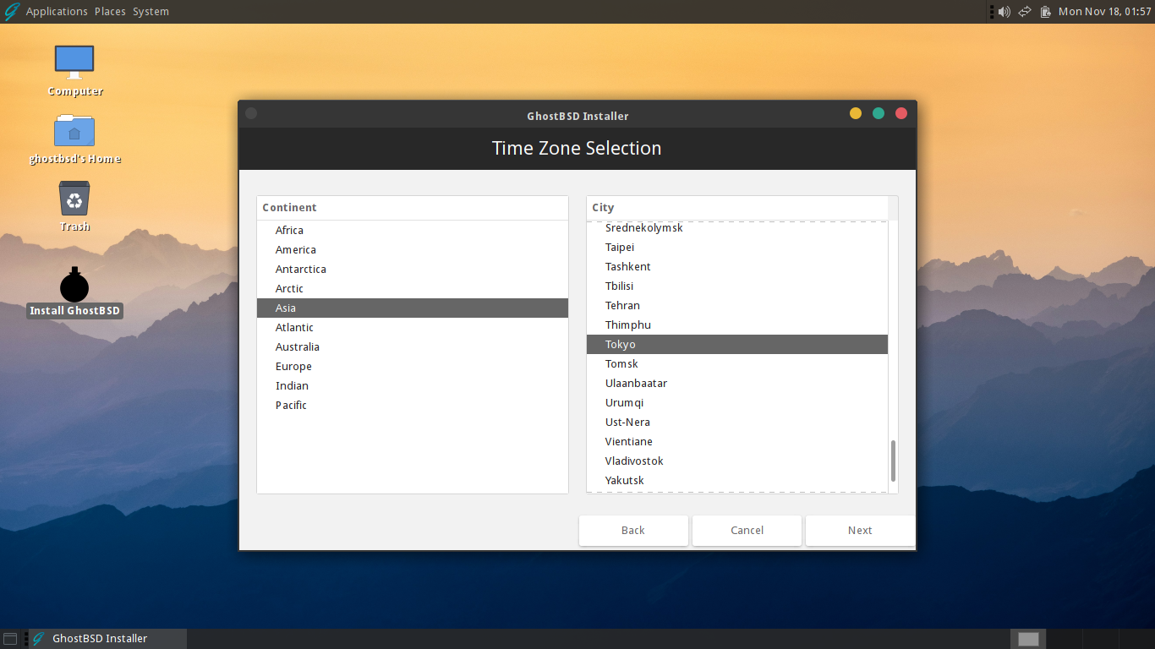Open the Places menu
This screenshot has height=649, width=1155.
110,12
